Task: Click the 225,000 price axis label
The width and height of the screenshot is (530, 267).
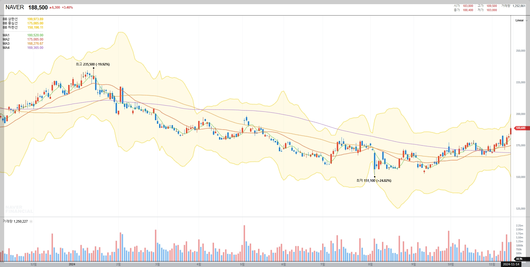Action: click(521, 82)
